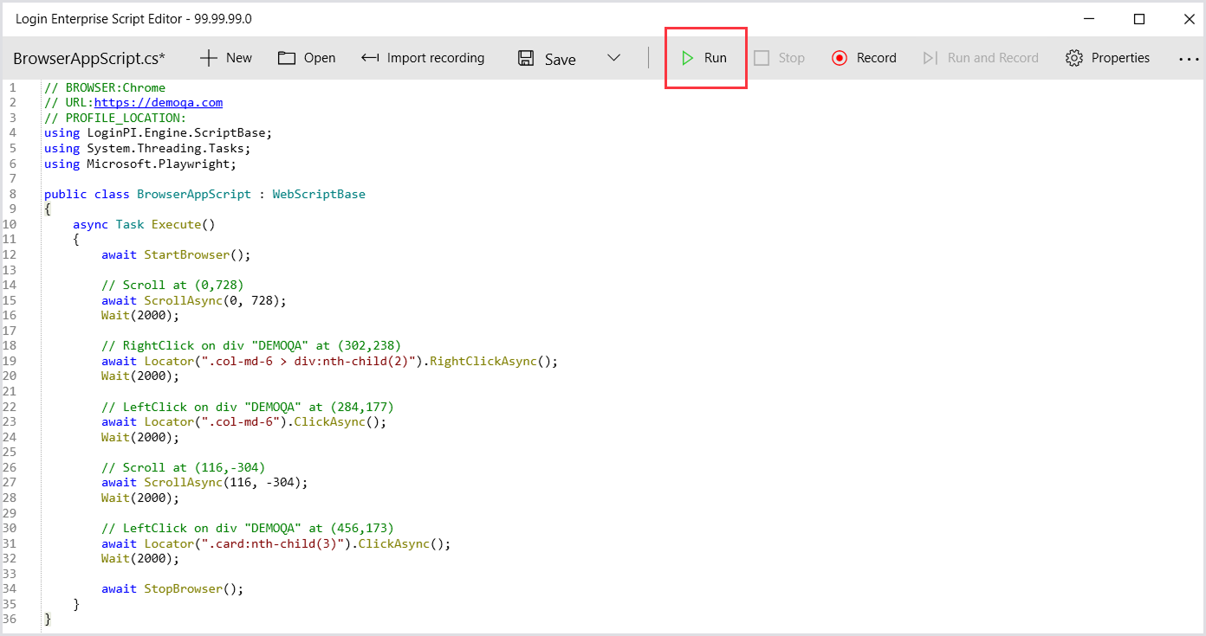
Task: Open a script via the folder icon
Action: 287,58
